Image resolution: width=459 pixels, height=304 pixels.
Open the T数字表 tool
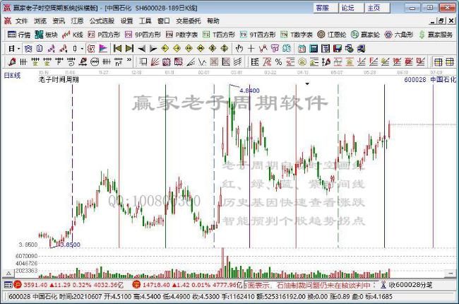click(x=297, y=35)
